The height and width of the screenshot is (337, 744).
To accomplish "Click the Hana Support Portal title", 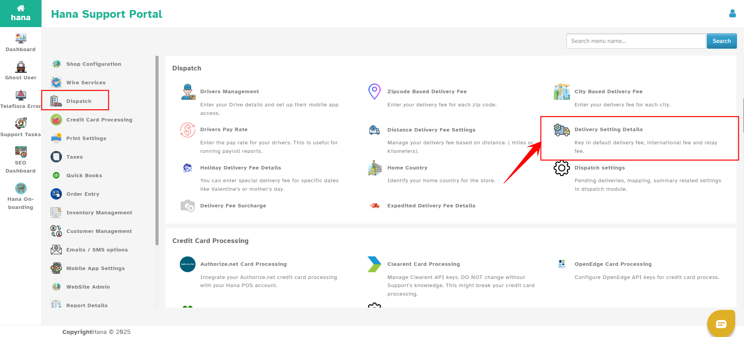I will click(107, 14).
